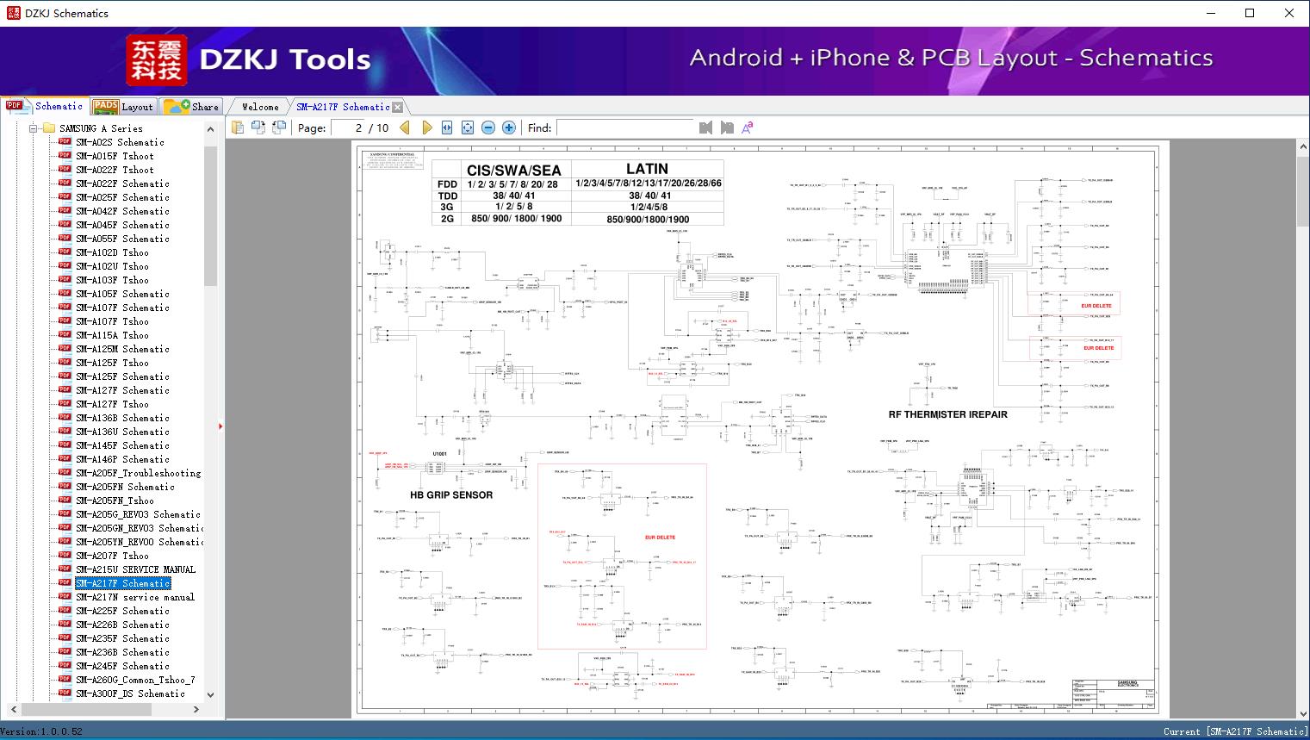Screen dimensions: 1310x740
Task: Open SM-A205F_Troubleshooting in the file tree
Action: point(138,473)
